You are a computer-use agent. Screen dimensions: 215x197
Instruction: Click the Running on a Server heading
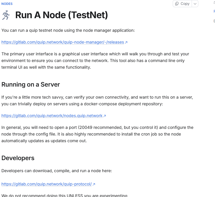(x=31, y=85)
